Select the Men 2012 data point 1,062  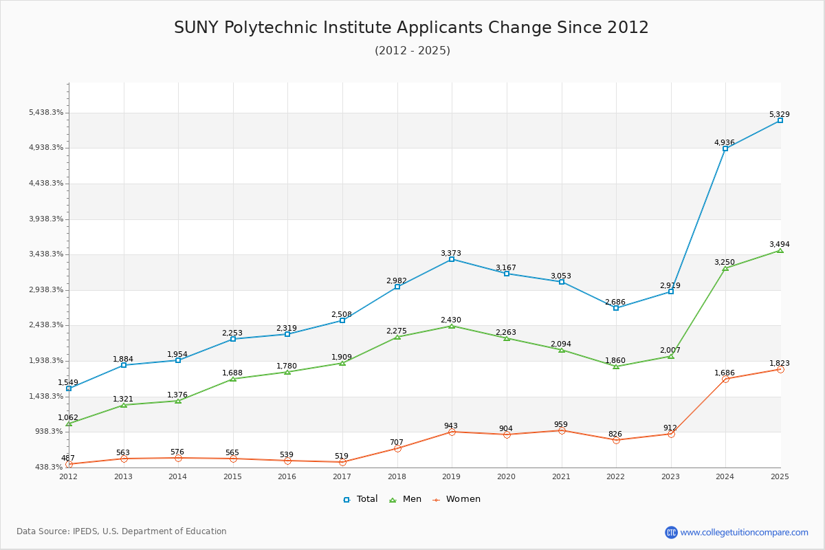(69, 423)
